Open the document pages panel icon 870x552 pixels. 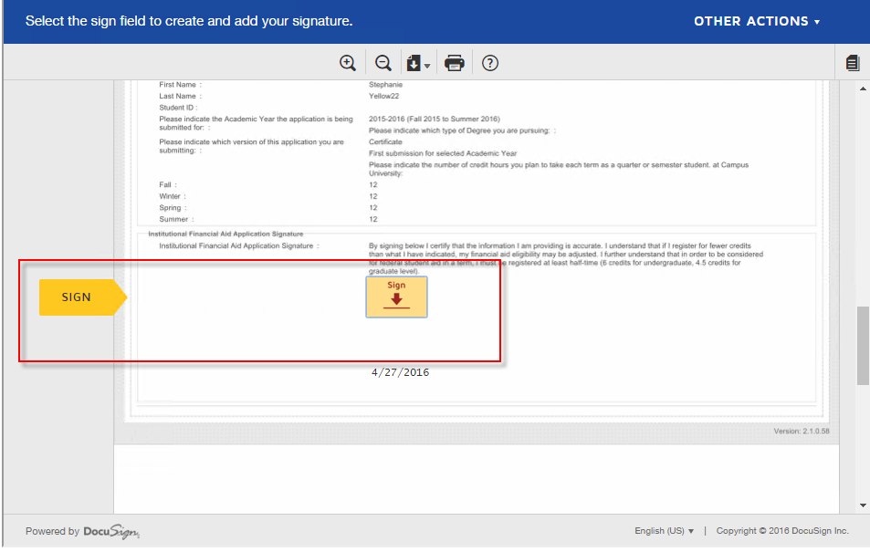(852, 62)
